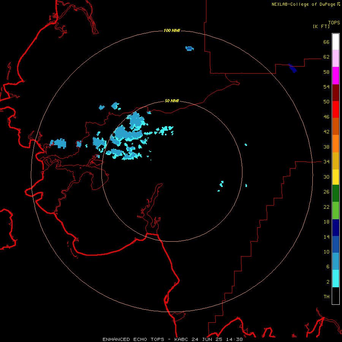Click the TH threshold legend label
This screenshot has height=342, width=342.
[x=326, y=297]
